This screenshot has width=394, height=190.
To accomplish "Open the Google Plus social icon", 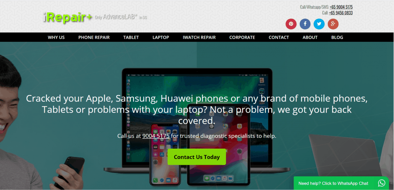I will [x=333, y=24].
